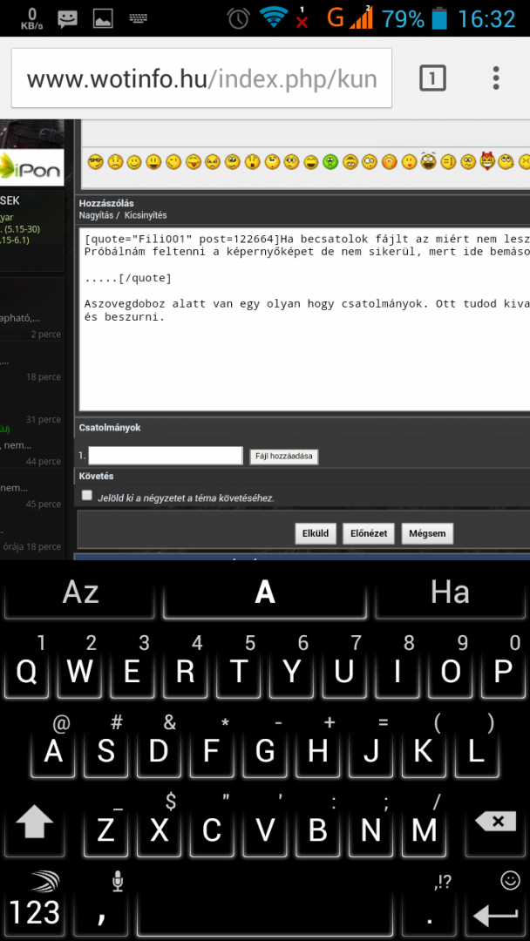Tick the topic follow checkbox
The image size is (530, 941).
pyautogui.click(x=87, y=496)
